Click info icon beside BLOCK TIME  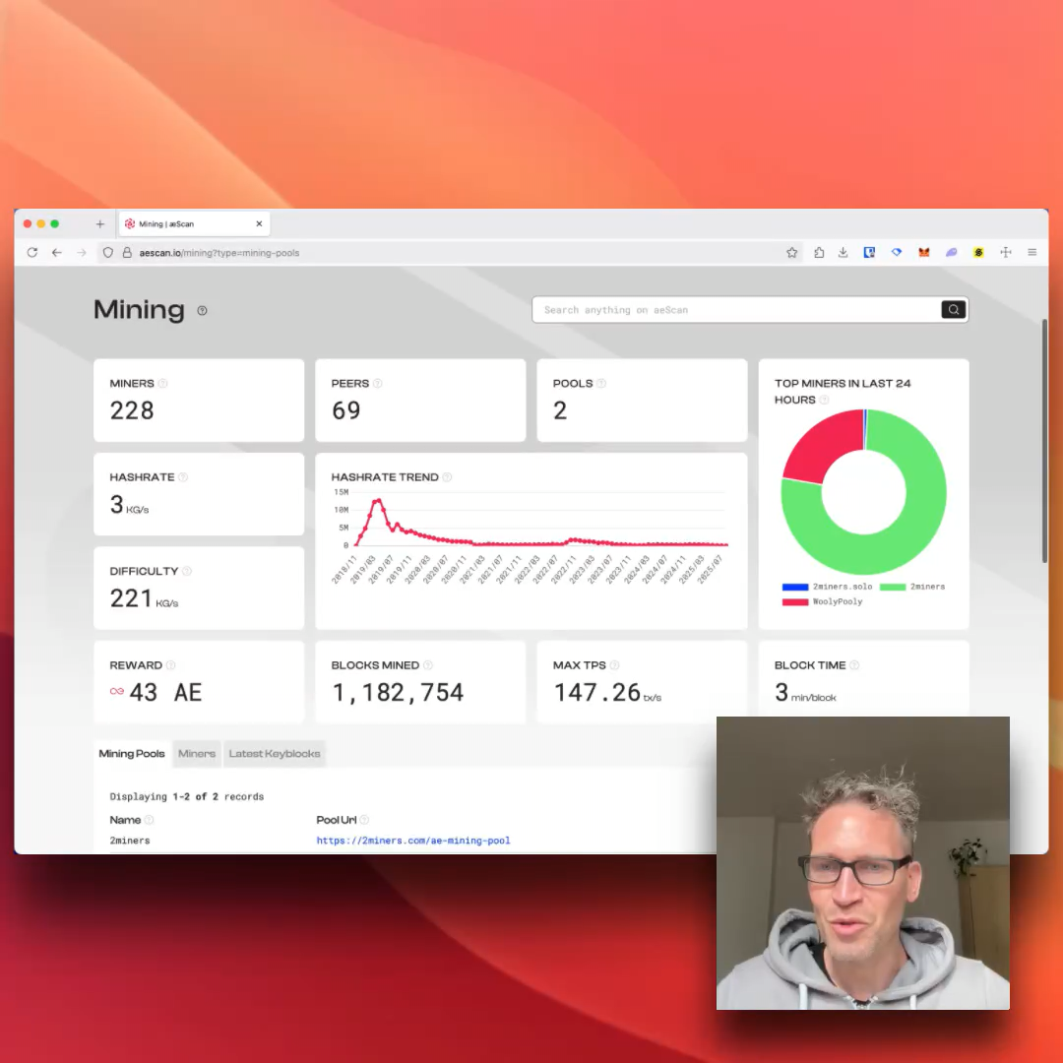tap(854, 665)
